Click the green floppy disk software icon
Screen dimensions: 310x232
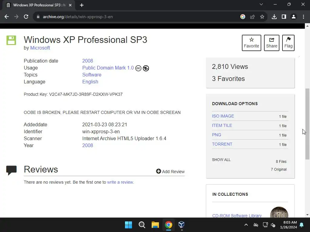tap(11, 40)
